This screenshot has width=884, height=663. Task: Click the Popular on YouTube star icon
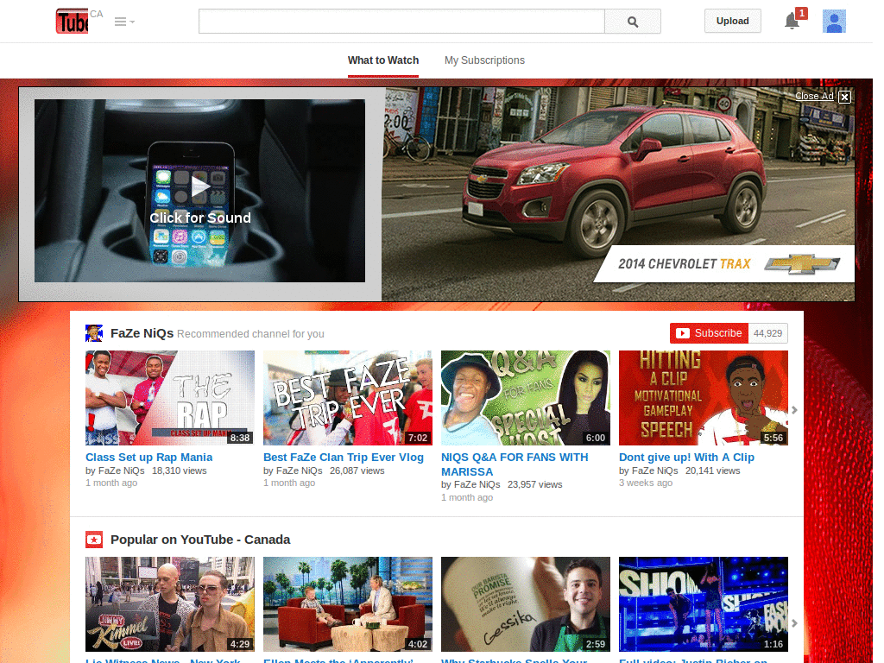click(94, 540)
